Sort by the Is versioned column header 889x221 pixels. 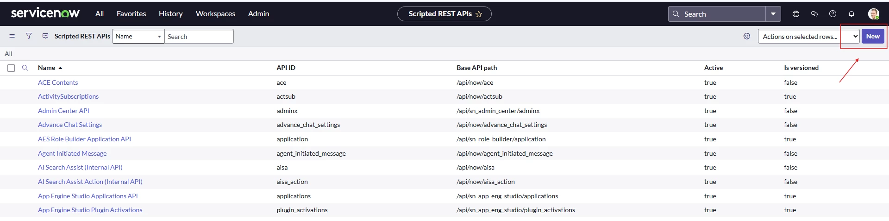coord(801,68)
